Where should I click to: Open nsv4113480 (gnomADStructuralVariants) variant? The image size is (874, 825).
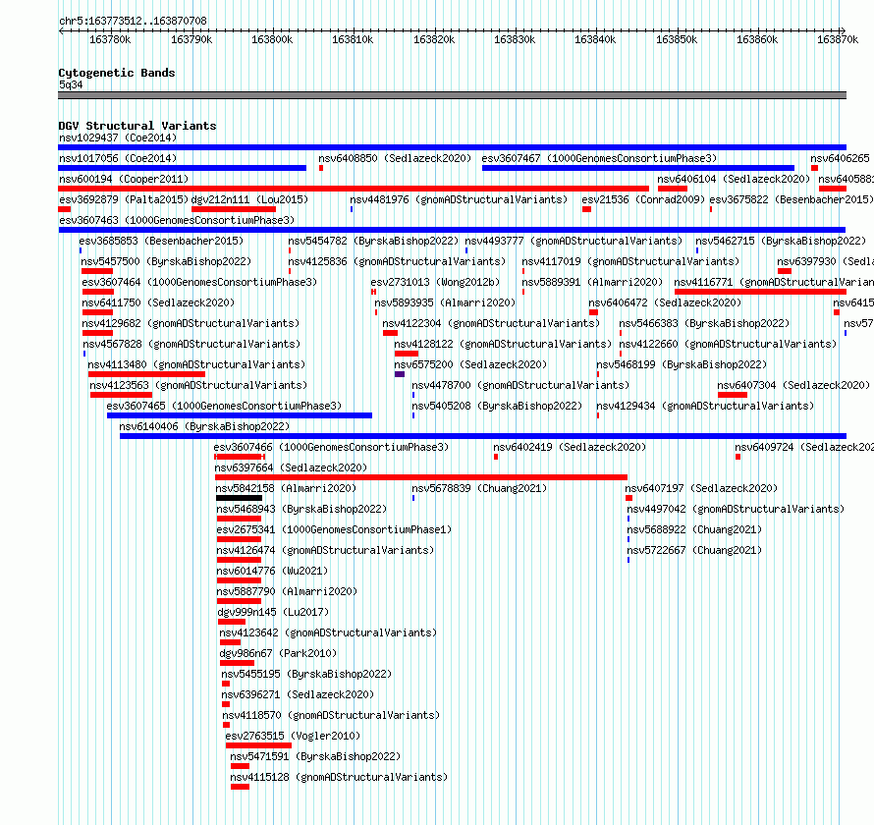click(196, 364)
